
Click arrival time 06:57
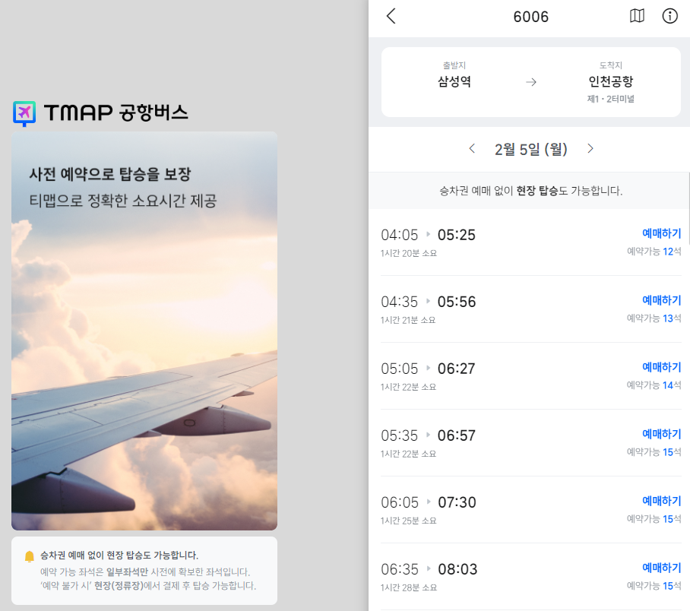point(457,435)
